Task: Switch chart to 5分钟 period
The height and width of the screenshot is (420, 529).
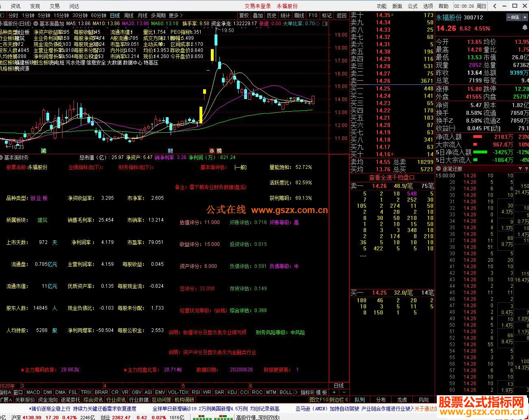Action: coord(43,15)
